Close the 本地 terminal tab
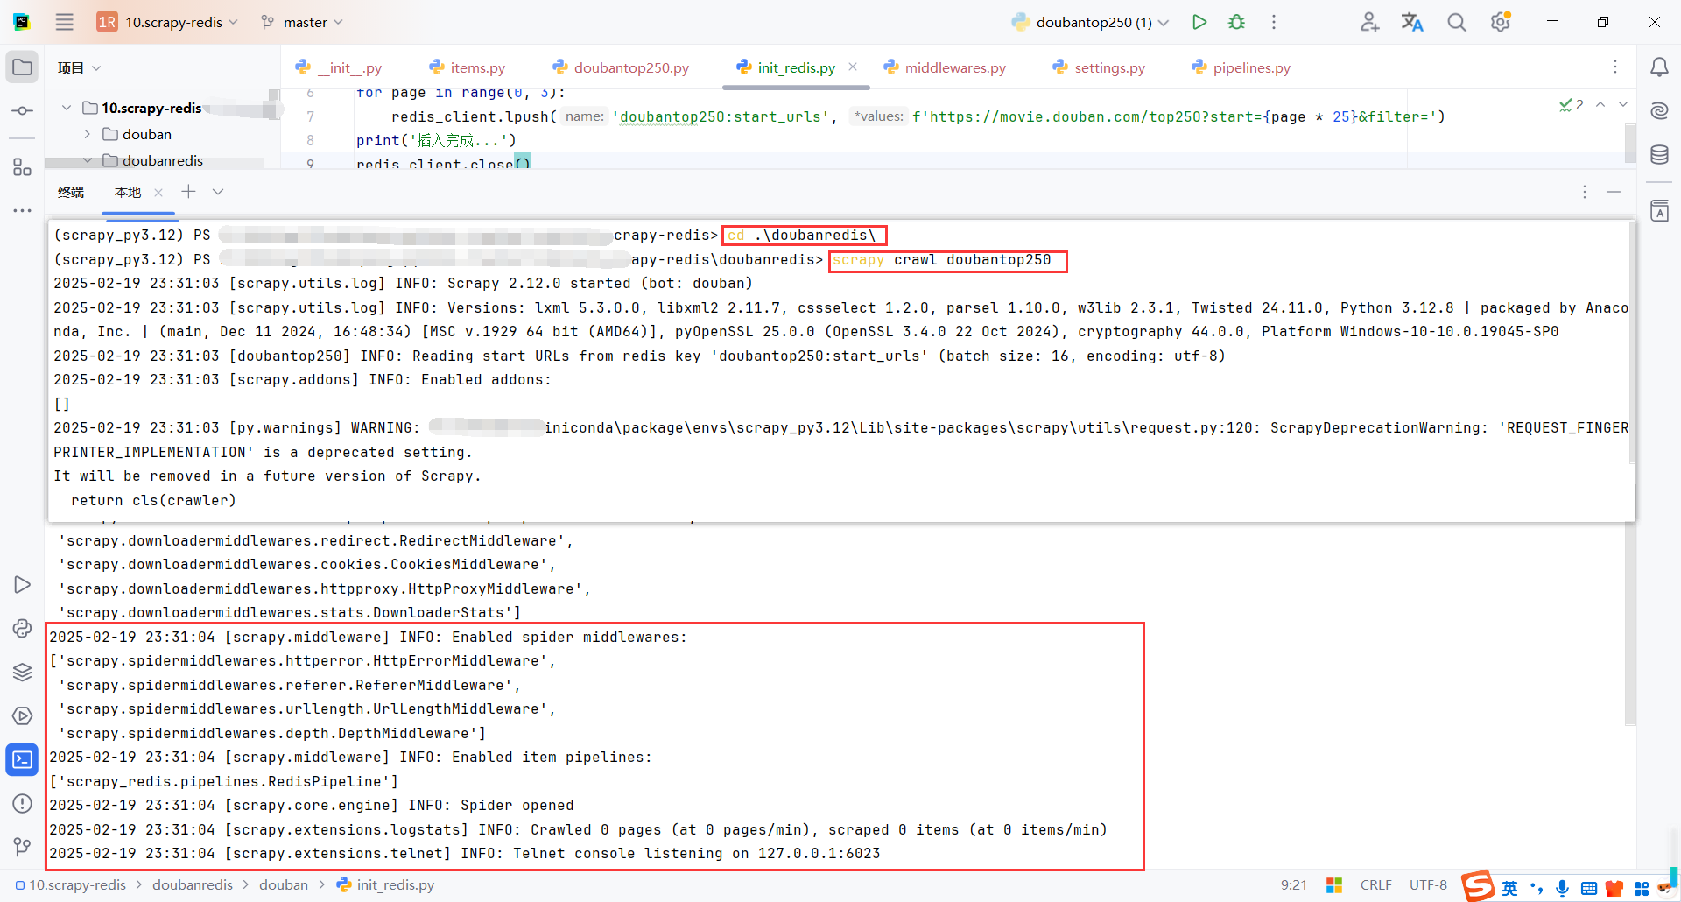The height and width of the screenshot is (902, 1681). pyautogui.click(x=158, y=193)
